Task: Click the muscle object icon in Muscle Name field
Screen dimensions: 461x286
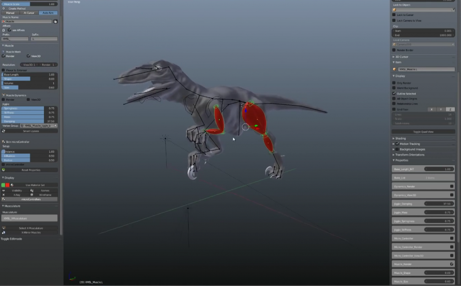Action: [4, 22]
